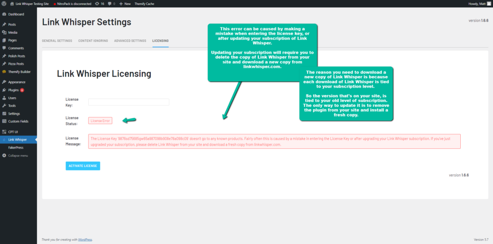This screenshot has width=493, height=244.
Task: Click the Tools wrench icon
Action: coord(4,106)
